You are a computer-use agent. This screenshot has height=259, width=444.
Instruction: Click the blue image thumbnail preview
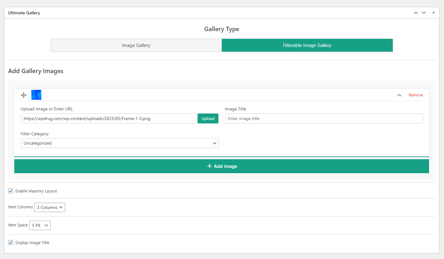click(36, 95)
